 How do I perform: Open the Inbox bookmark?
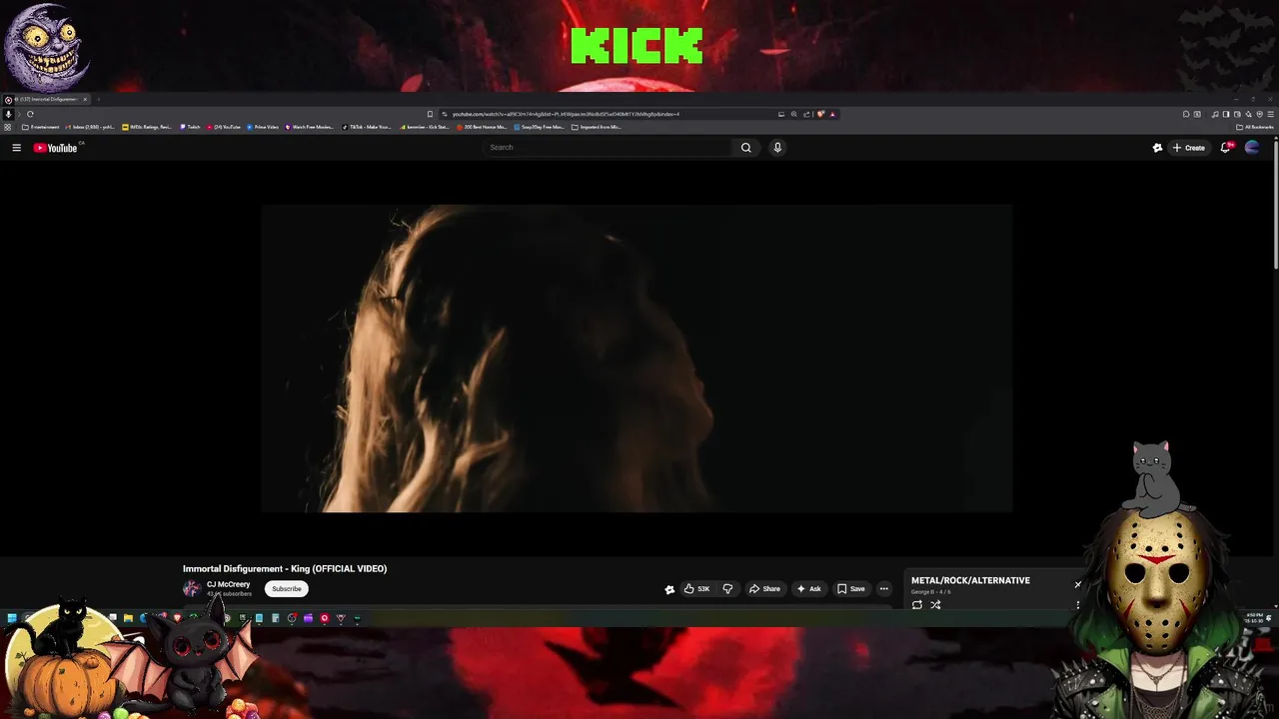point(90,127)
